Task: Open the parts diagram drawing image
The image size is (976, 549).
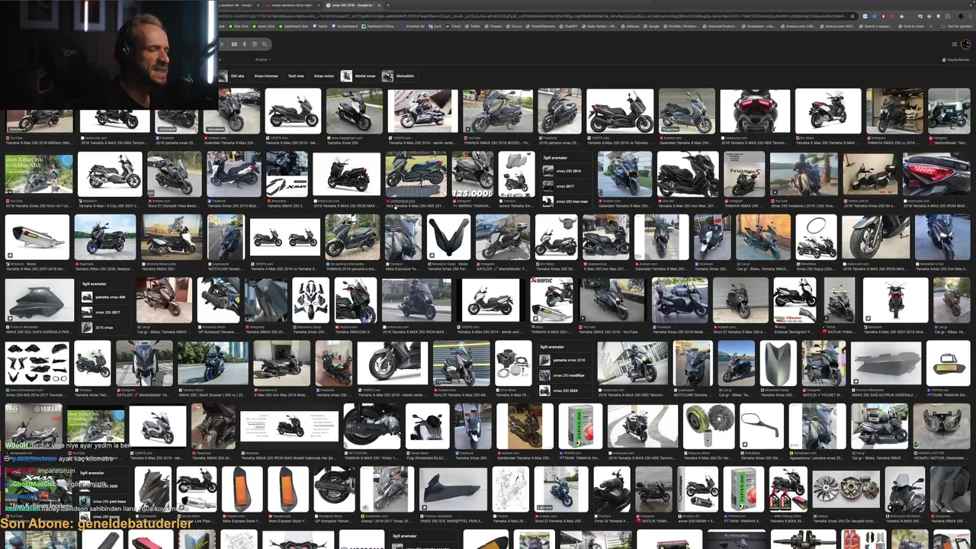Action: click(511, 488)
